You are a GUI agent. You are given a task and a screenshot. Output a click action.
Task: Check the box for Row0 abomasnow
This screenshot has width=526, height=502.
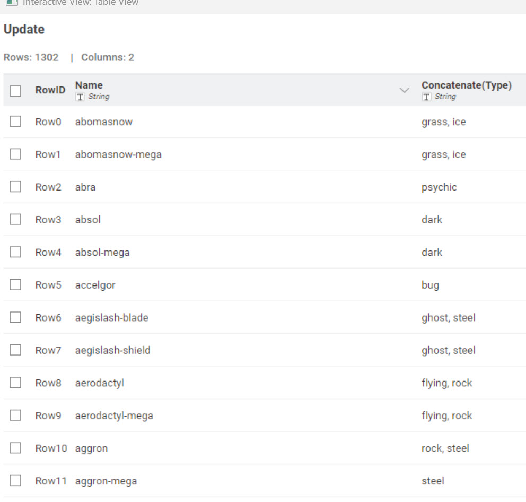15,122
